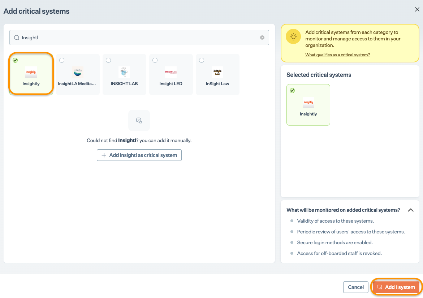Viewport: 423px width, 298px height.
Task: Click 'Validity of access to these systems' item
Action: point(335,221)
